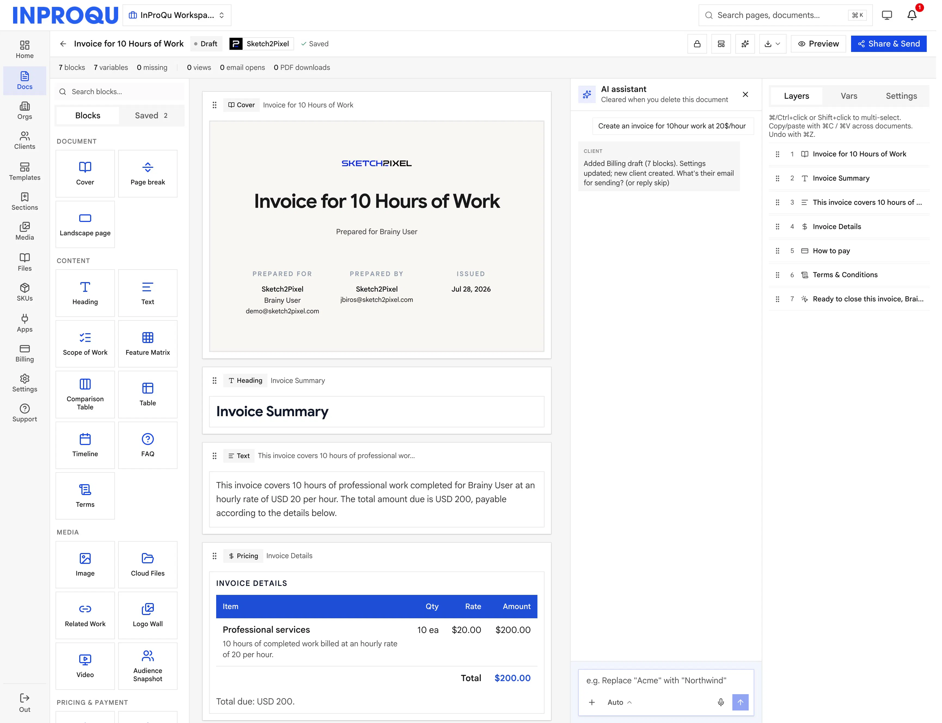This screenshot has width=942, height=723.
Task: Click the layout icon in document toolbar
Action: [721, 44]
